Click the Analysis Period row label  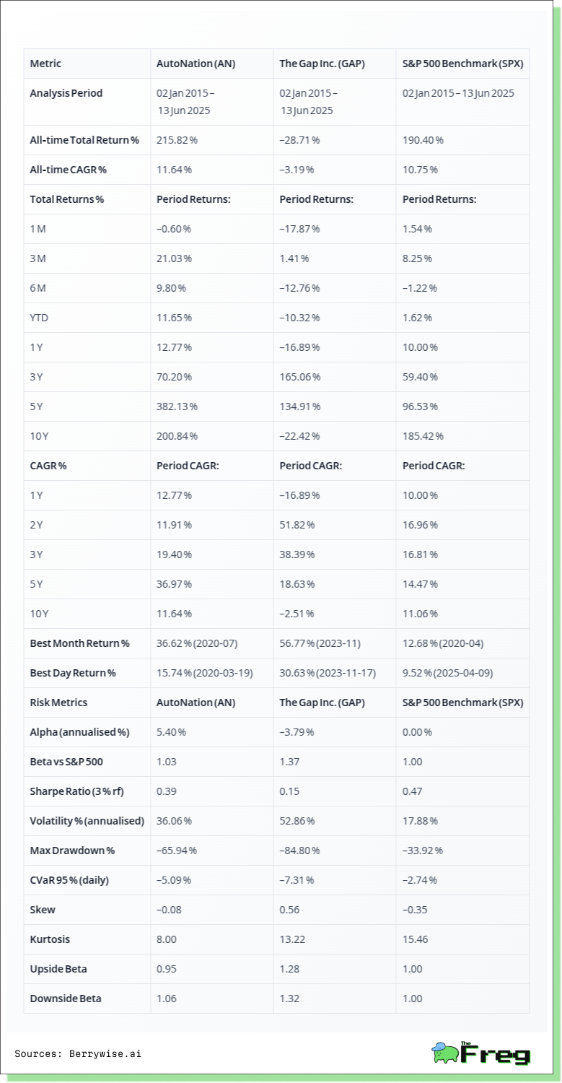click(x=66, y=93)
